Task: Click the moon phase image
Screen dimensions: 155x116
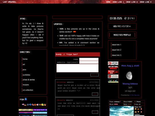Action: (x=129, y=76)
